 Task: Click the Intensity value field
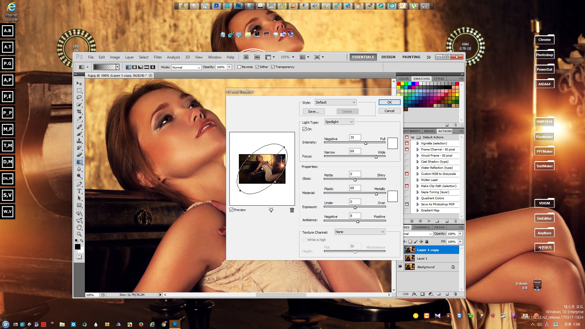(x=355, y=137)
